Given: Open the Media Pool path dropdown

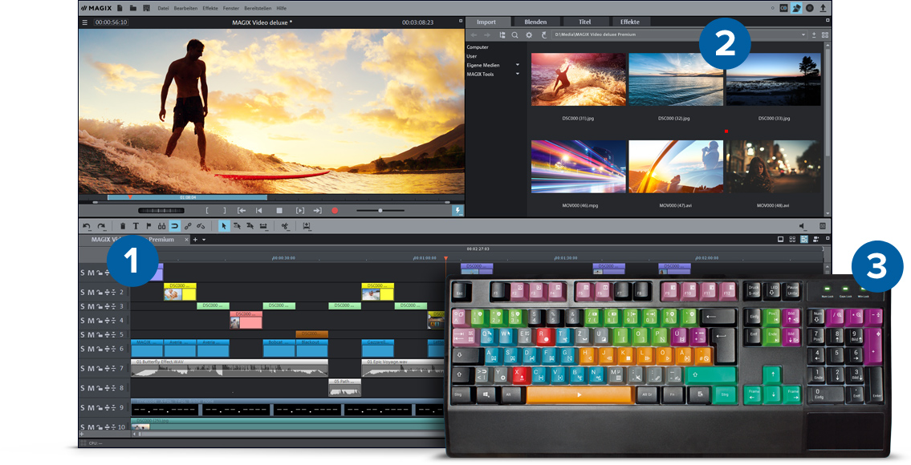Looking at the screenshot, I should (x=803, y=34).
